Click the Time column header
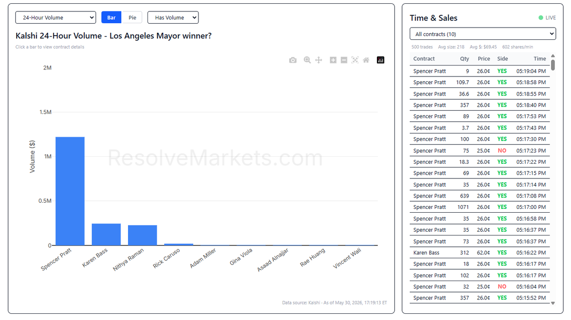Screen dimensions: 571x320 [540, 59]
